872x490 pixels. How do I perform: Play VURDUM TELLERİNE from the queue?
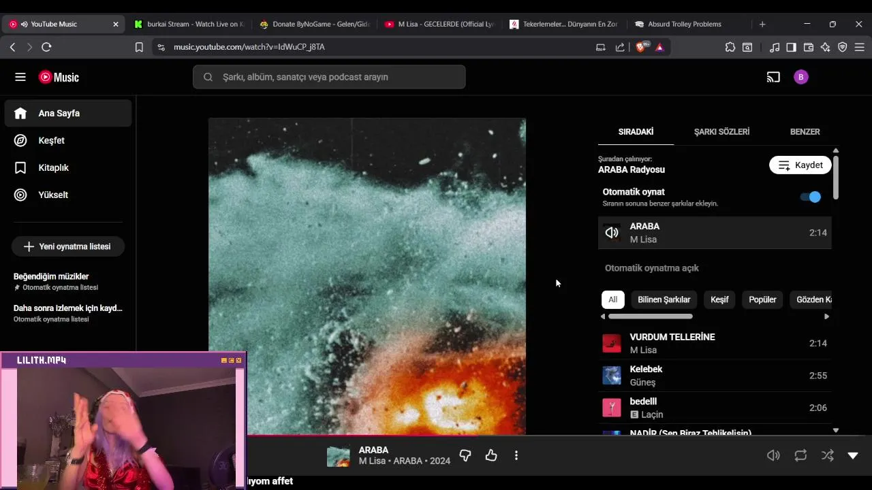pyautogui.click(x=715, y=343)
